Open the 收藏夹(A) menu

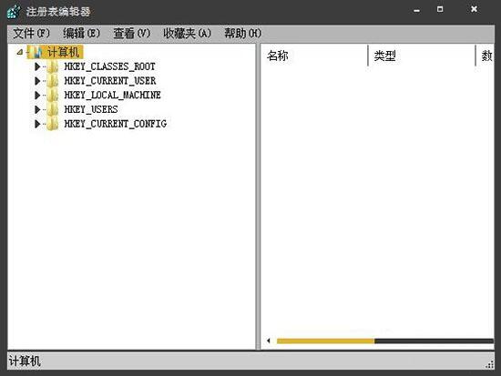point(188,33)
